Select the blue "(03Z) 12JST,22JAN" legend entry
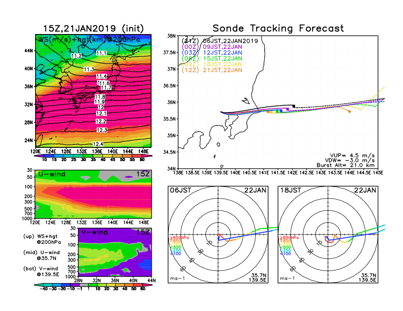Image resolution: width=403 pixels, height=311 pixels. 212,53
